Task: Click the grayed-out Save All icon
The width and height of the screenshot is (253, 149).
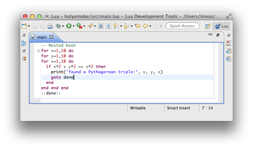Action: pyautogui.click(x=43, y=26)
